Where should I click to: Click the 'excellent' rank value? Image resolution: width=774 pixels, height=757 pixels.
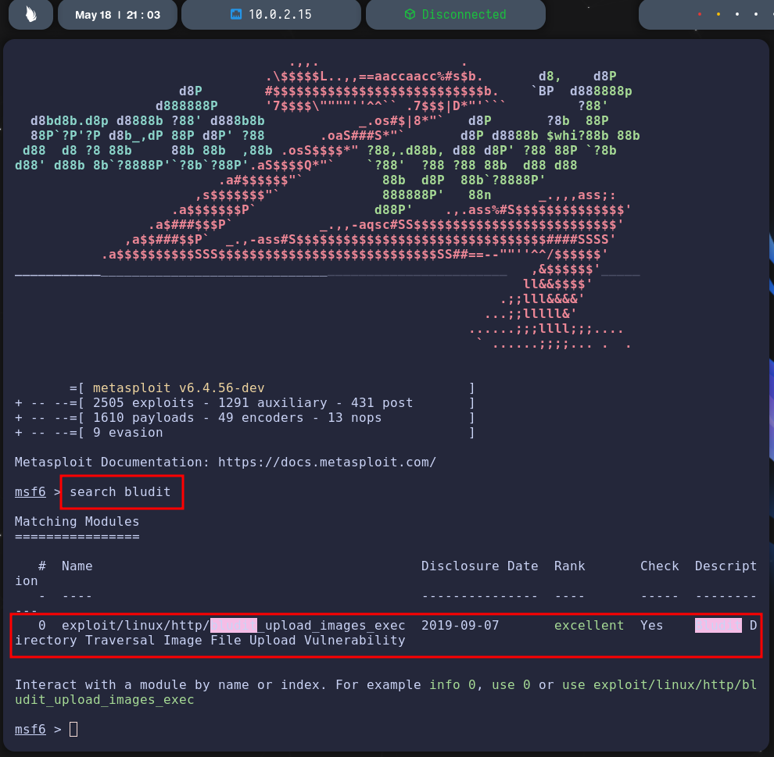(x=589, y=625)
